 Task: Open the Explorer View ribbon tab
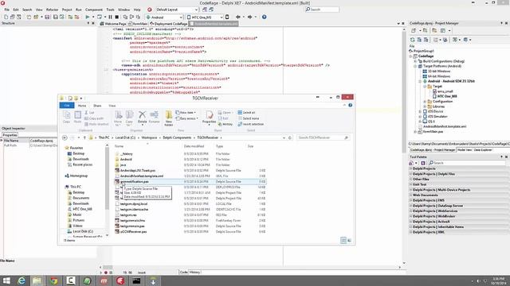coord(112,106)
